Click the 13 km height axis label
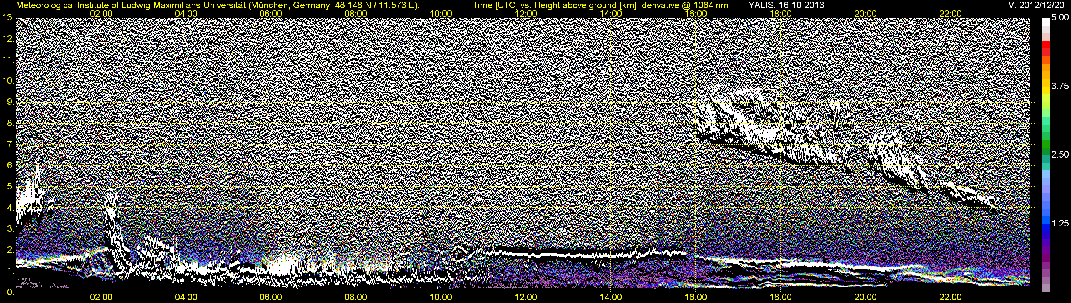The image size is (1071, 303). (7, 18)
